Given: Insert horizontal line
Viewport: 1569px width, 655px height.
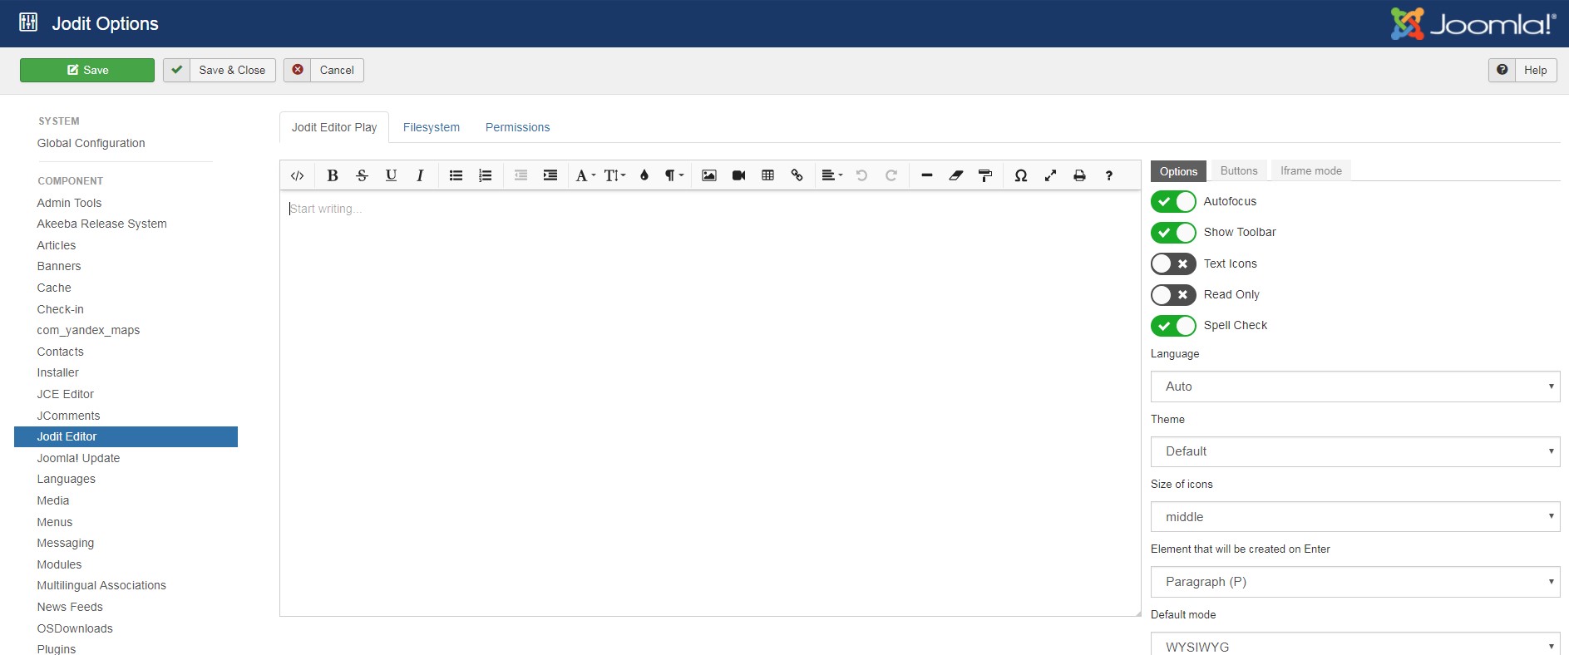Looking at the screenshot, I should (926, 175).
